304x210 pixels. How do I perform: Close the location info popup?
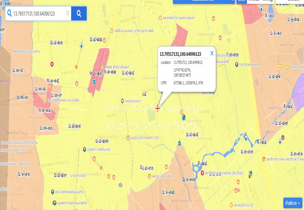click(x=212, y=53)
